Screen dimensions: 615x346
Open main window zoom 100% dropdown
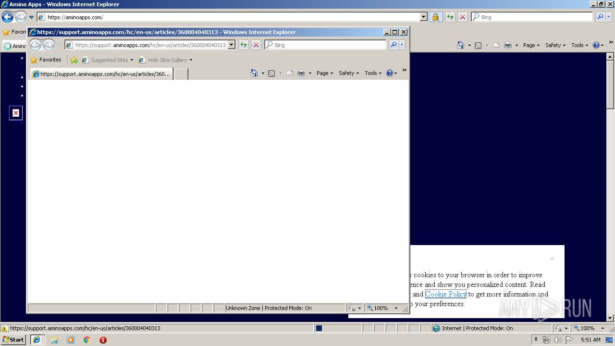(603, 328)
